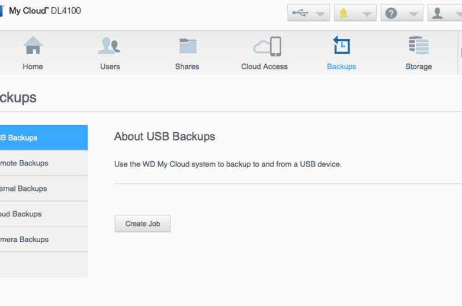Open the Users section icon

click(109, 46)
